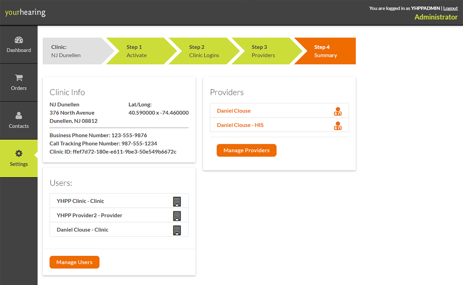Viewport: 463px width, 285px height.
Task: Click the Manage Providers button
Action: [247, 150]
